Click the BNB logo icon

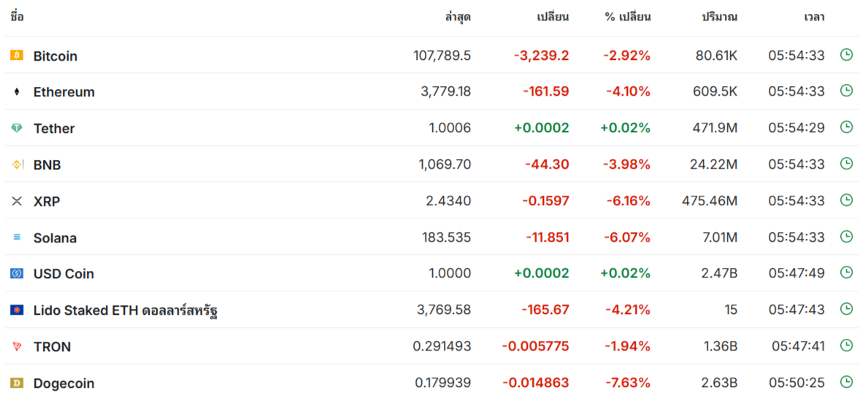(x=17, y=165)
